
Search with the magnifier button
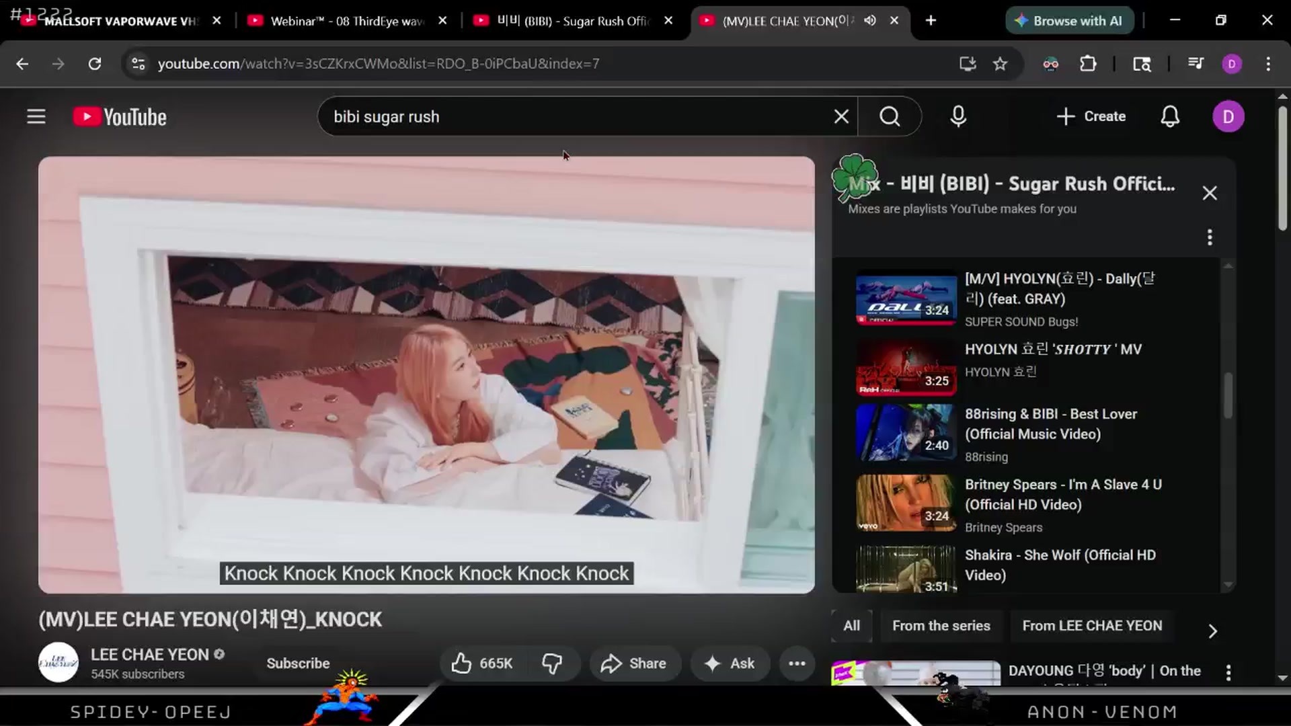click(x=890, y=117)
